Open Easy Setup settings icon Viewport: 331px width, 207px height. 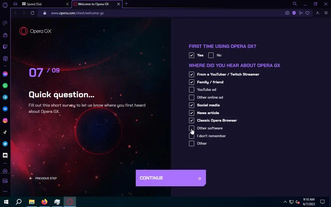(326, 13)
